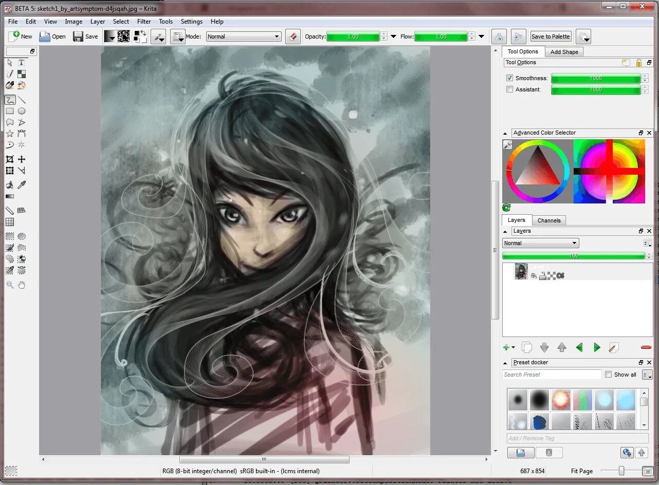Click the Search Preset input field
The width and height of the screenshot is (659, 485).
[552, 375]
